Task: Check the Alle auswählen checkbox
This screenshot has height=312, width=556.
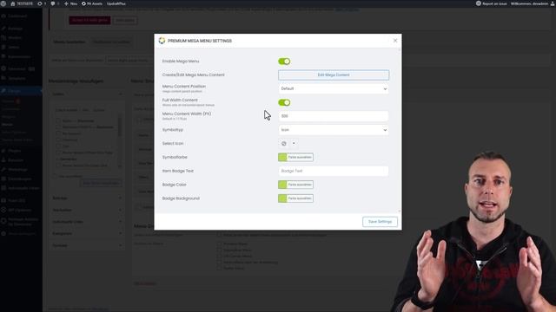Action: (55, 176)
